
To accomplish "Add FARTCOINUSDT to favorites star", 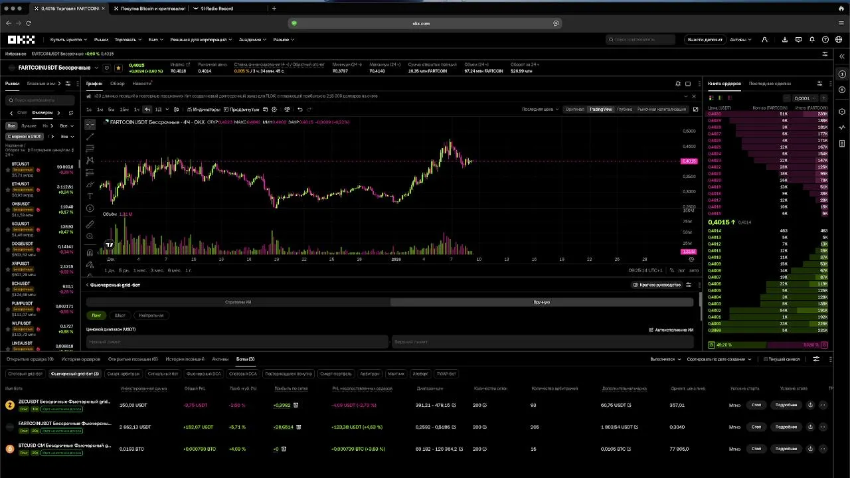I will [x=118, y=68].
